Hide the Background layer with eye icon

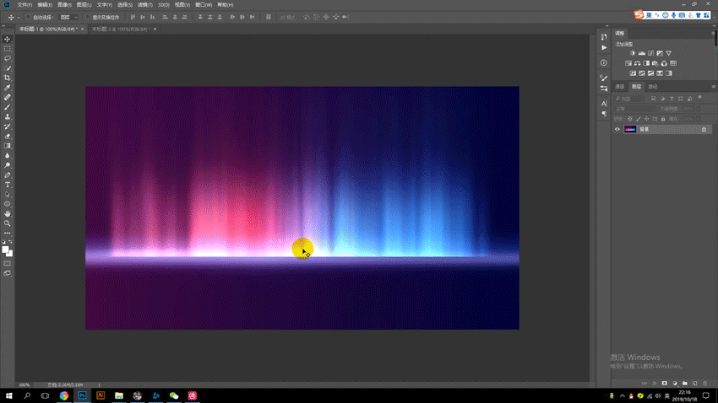coord(617,129)
